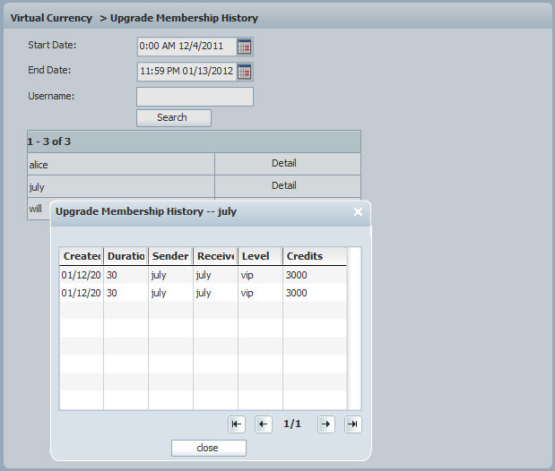Image resolution: width=555 pixels, height=471 pixels.
Task: Click Virtual Currency breadcrumb
Action: tap(51, 18)
